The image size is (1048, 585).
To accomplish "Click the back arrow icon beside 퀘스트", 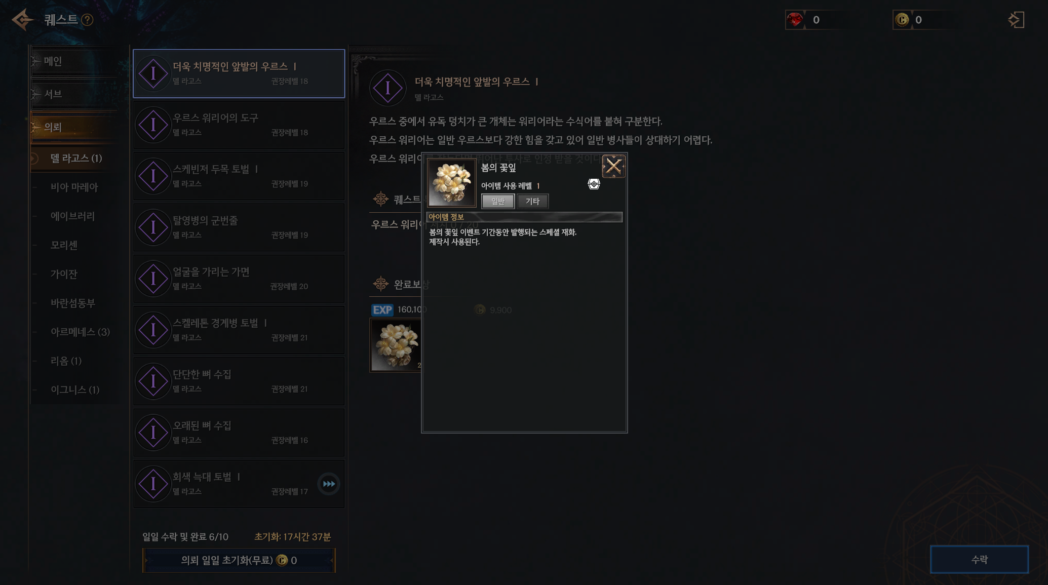I will [x=23, y=20].
